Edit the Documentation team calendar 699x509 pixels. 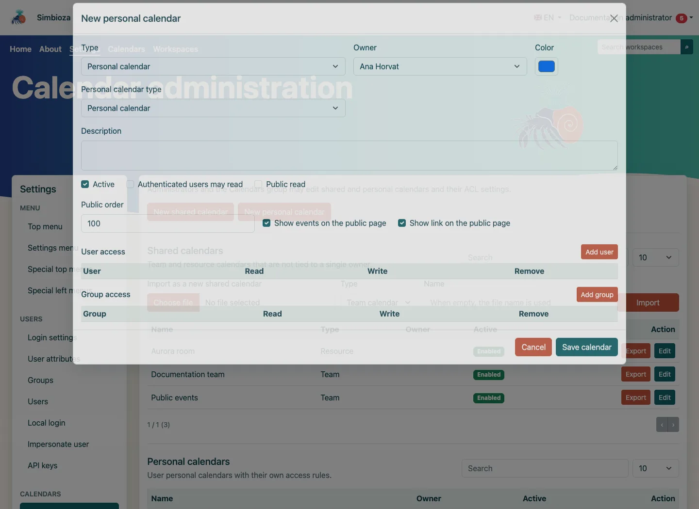665,374
